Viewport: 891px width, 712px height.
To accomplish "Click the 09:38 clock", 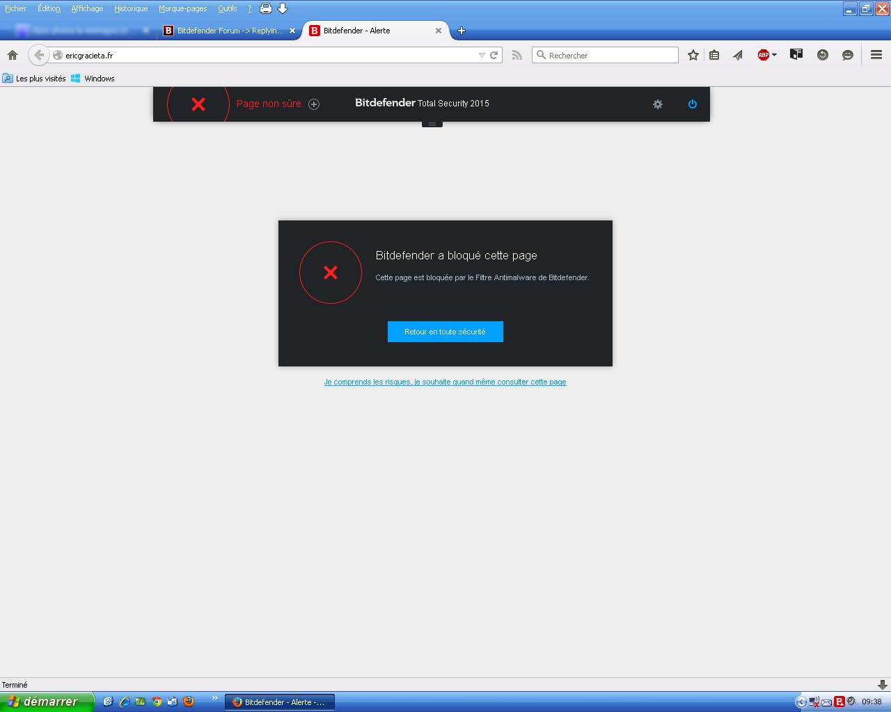I will 872,702.
